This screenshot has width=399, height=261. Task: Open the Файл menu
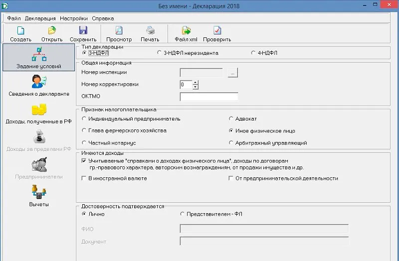(x=14, y=18)
